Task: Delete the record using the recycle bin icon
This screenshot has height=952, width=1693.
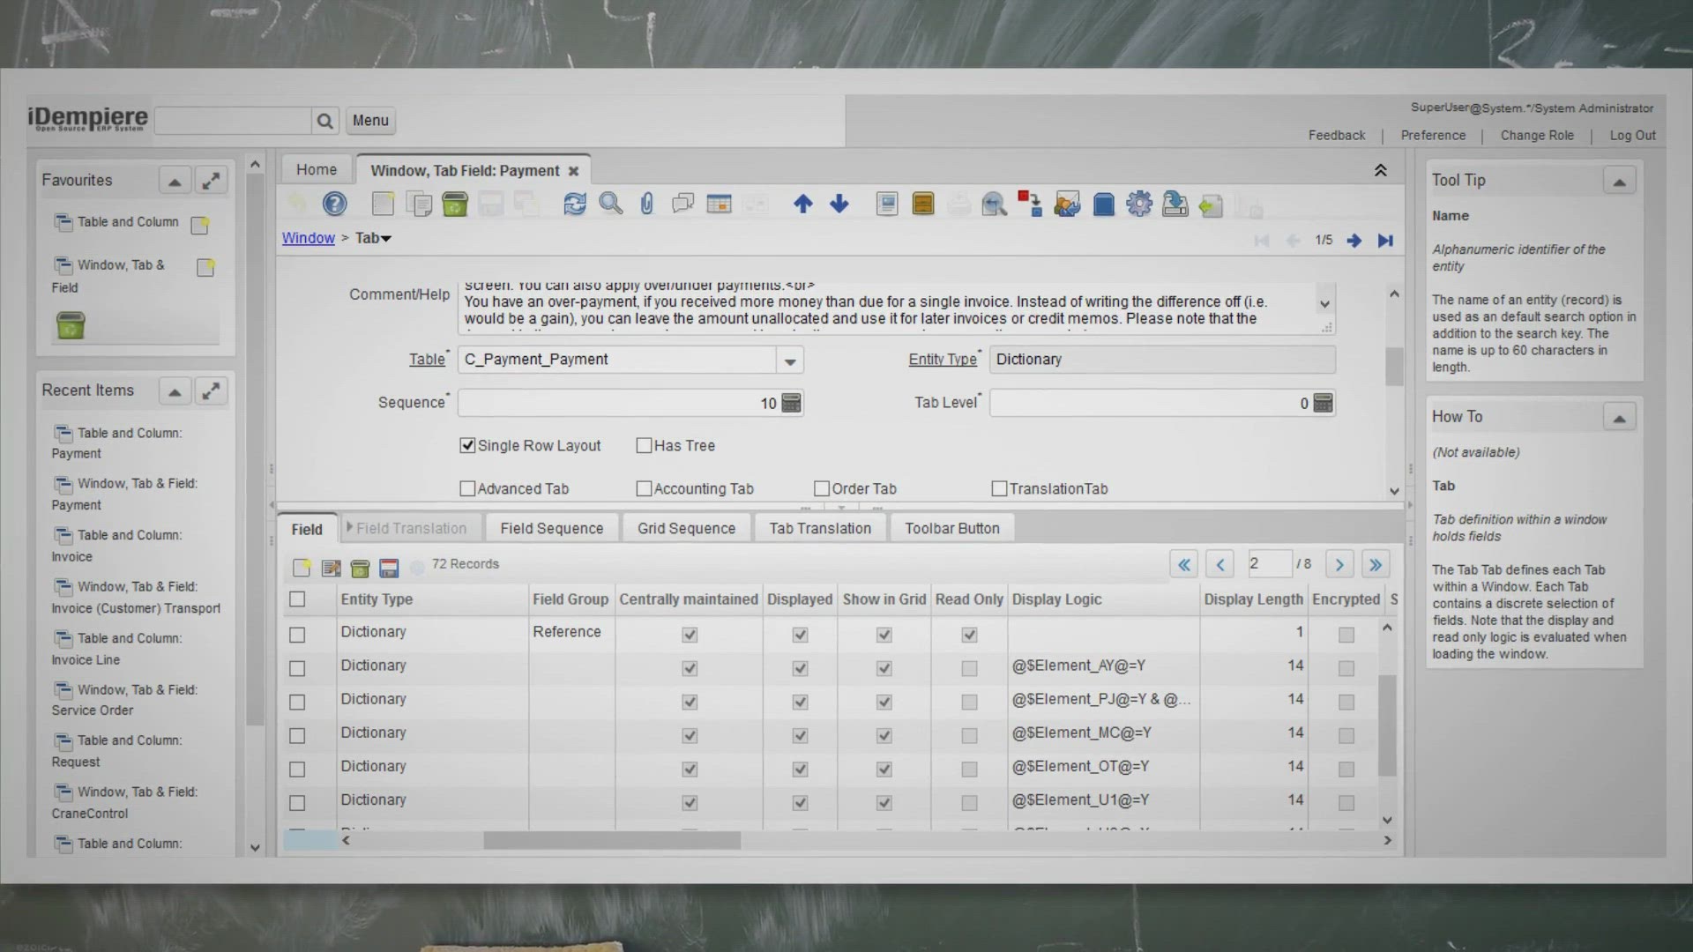Action: click(455, 204)
